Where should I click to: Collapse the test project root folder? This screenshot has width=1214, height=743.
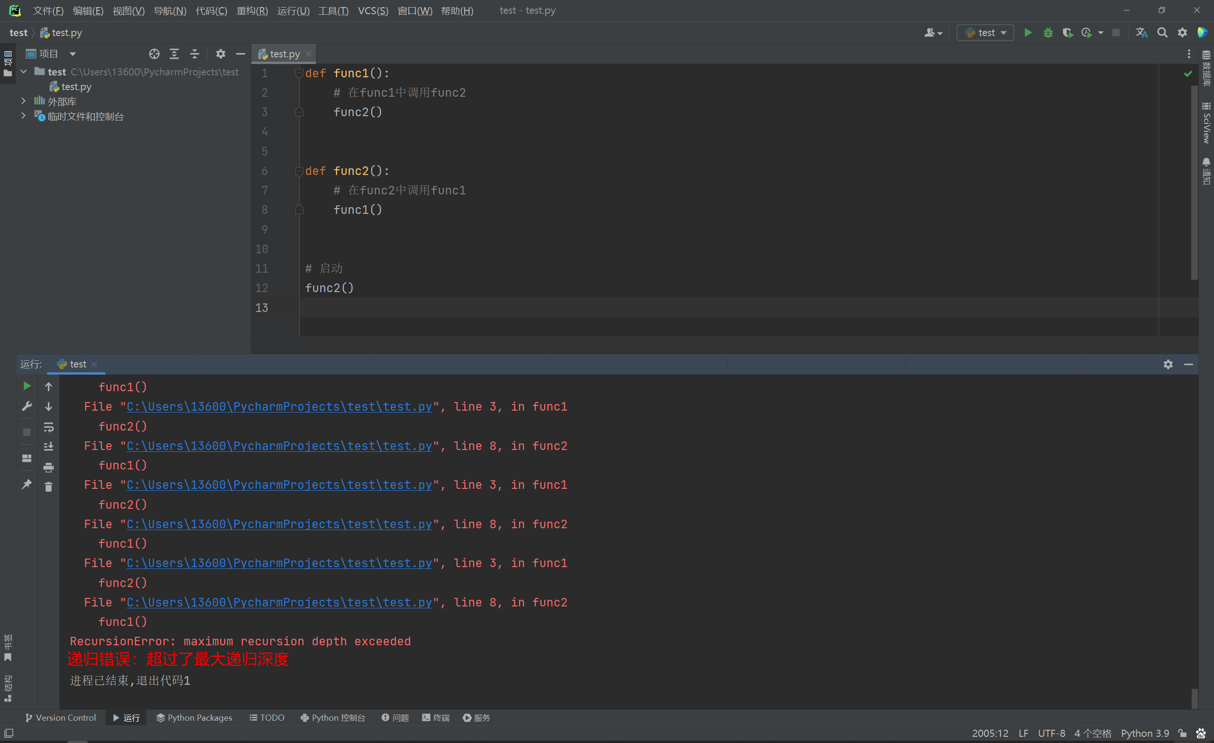point(24,72)
